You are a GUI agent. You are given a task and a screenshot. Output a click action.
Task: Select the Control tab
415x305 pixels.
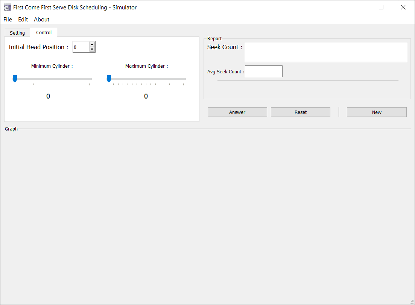[x=44, y=33]
